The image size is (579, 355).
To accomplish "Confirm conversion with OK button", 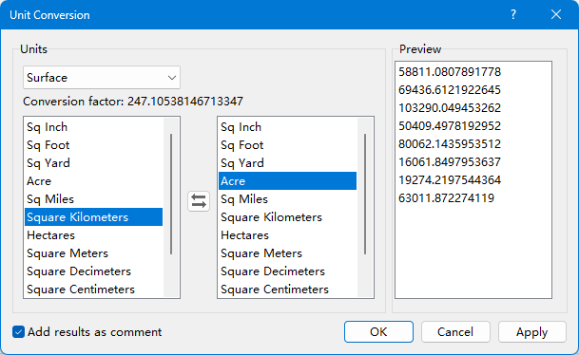I will click(378, 332).
